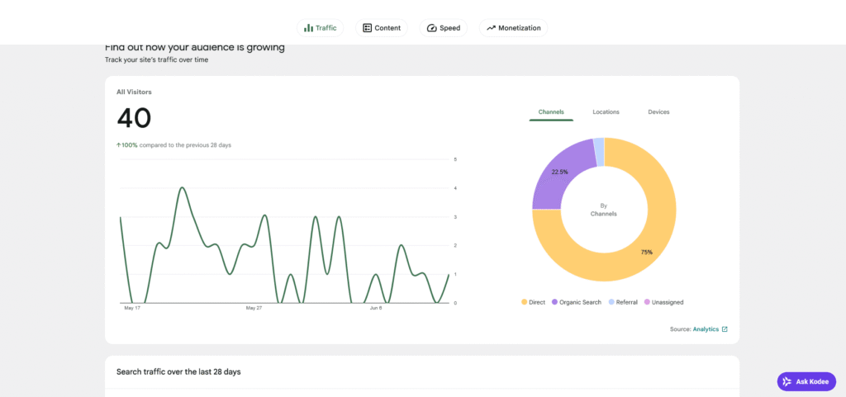Click the All Visitors count 40

[135, 118]
